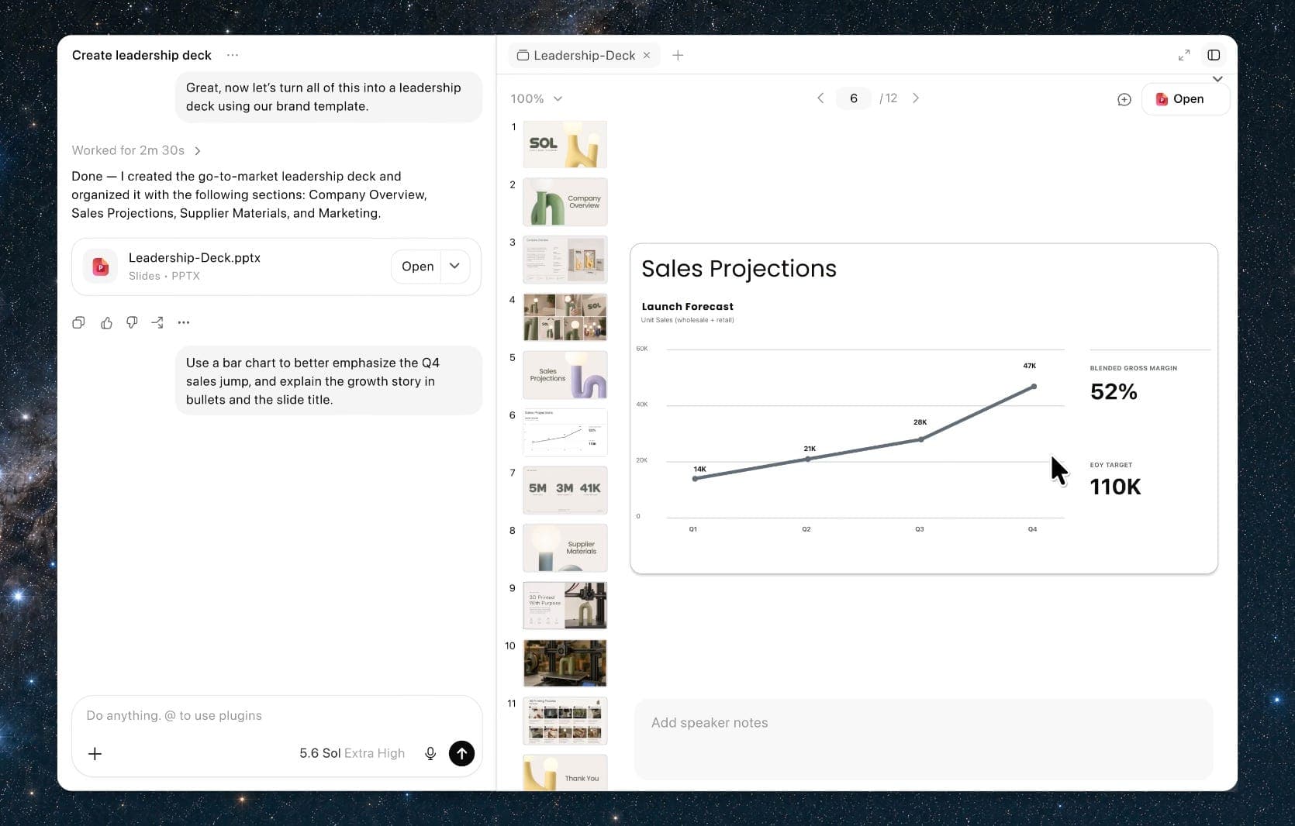Click the /12 total slides text
The height and width of the screenshot is (826, 1295).
889,98
